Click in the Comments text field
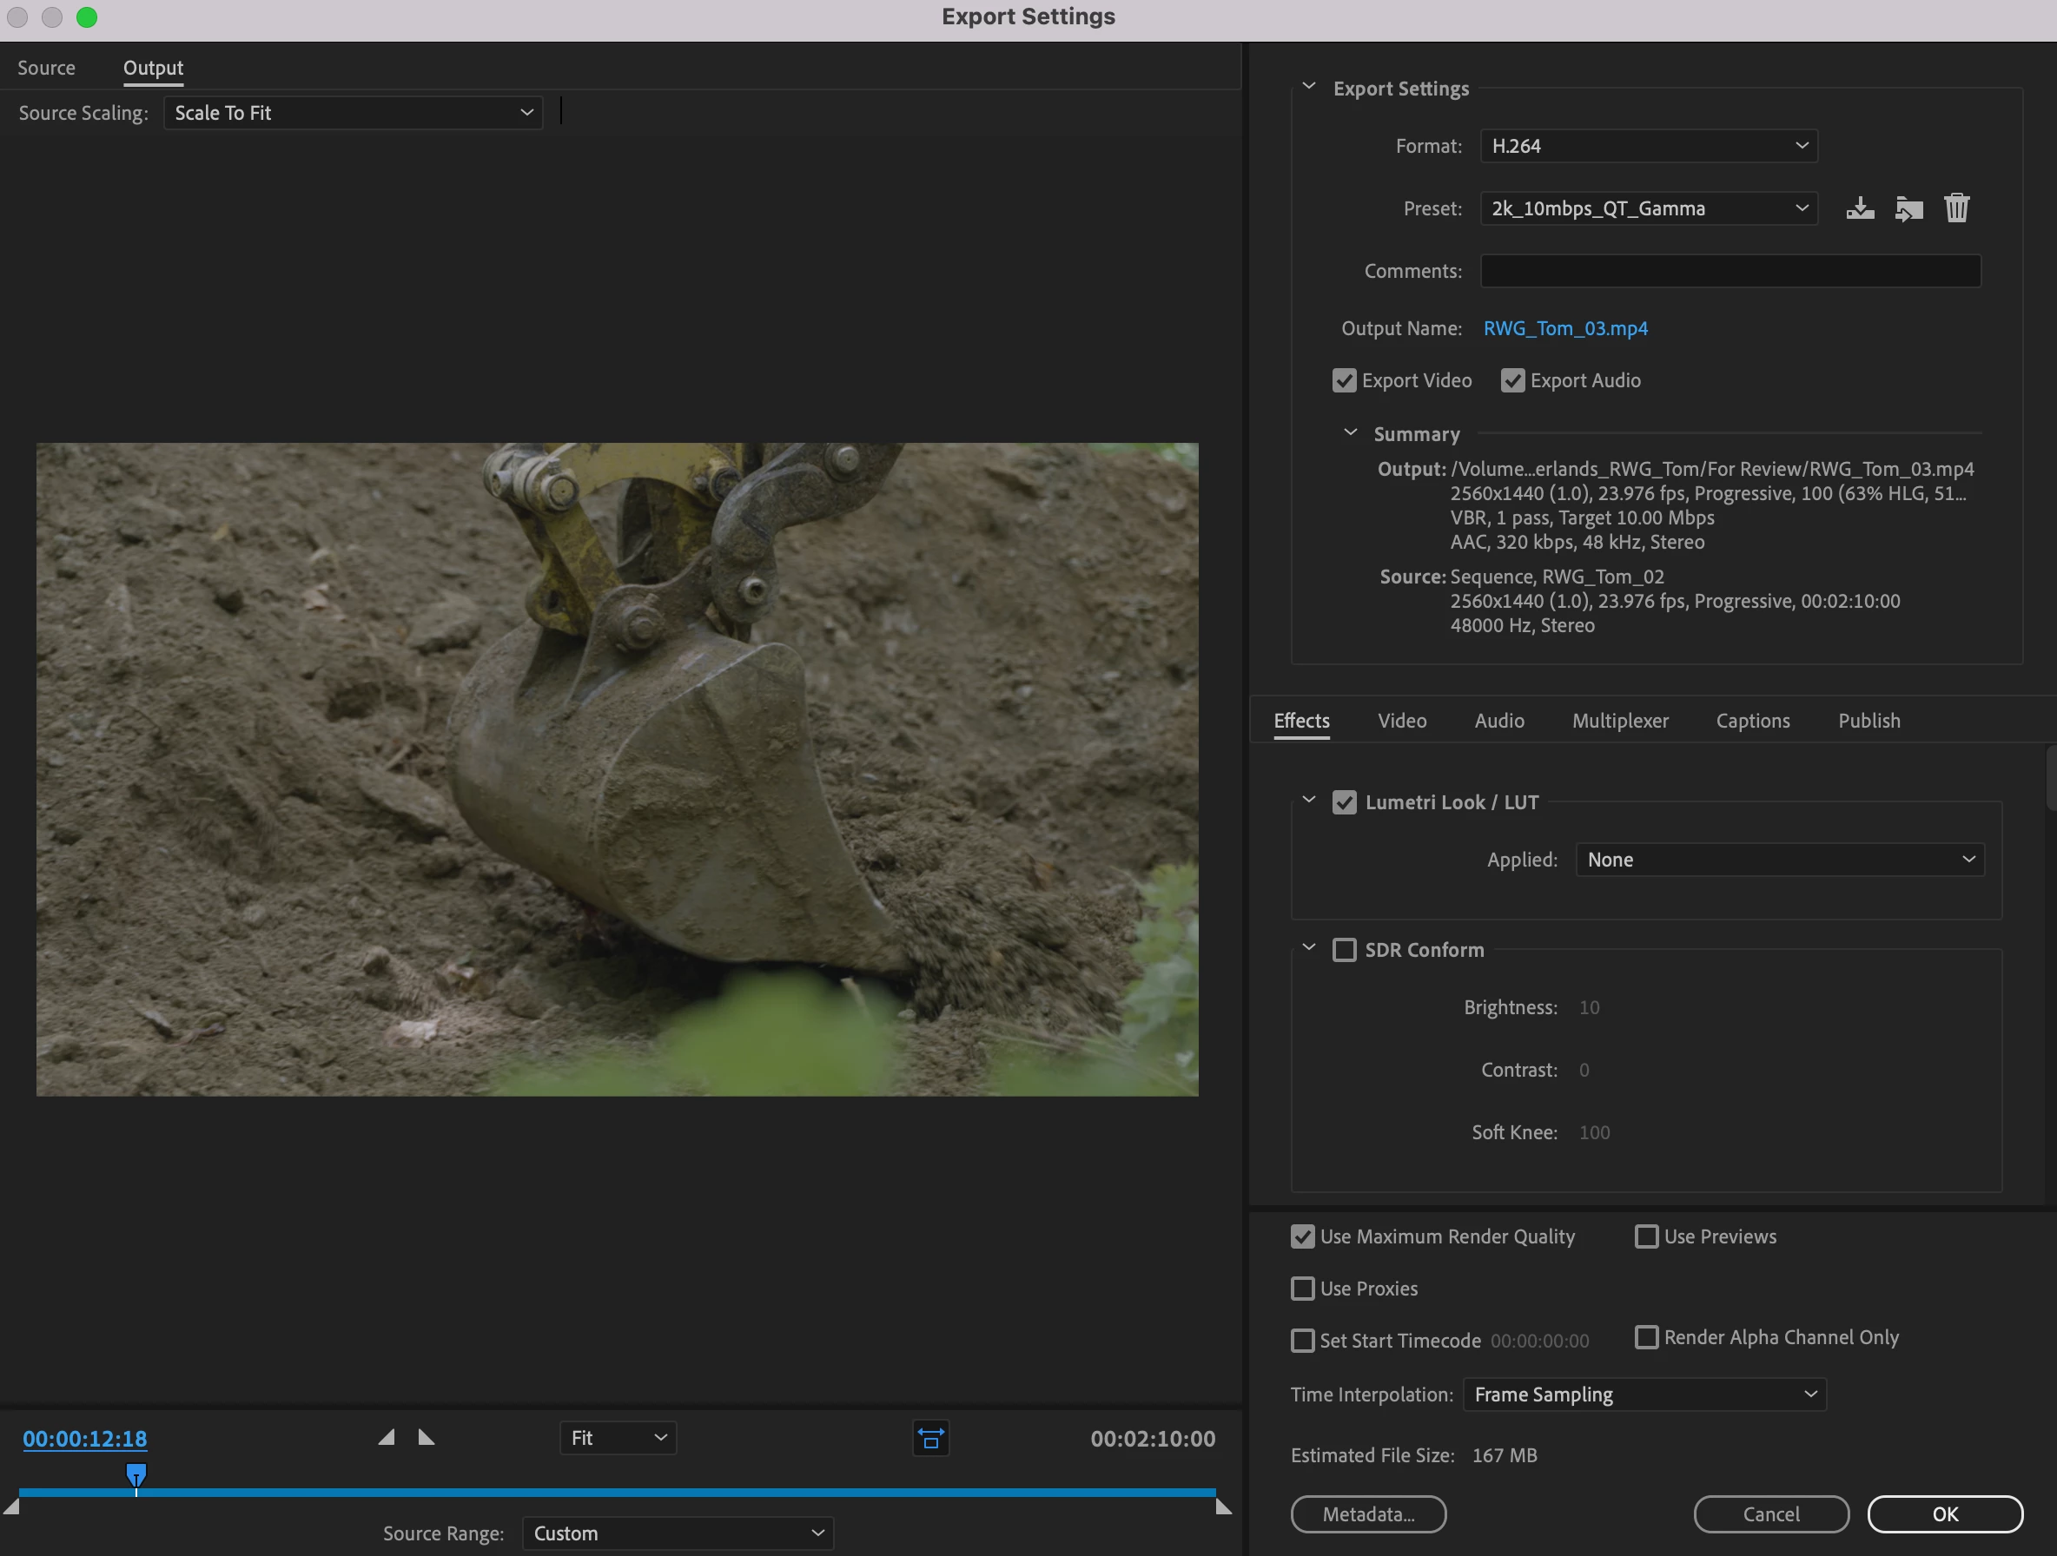Screen dimensions: 2057x1556 pyautogui.click(x=1730, y=272)
